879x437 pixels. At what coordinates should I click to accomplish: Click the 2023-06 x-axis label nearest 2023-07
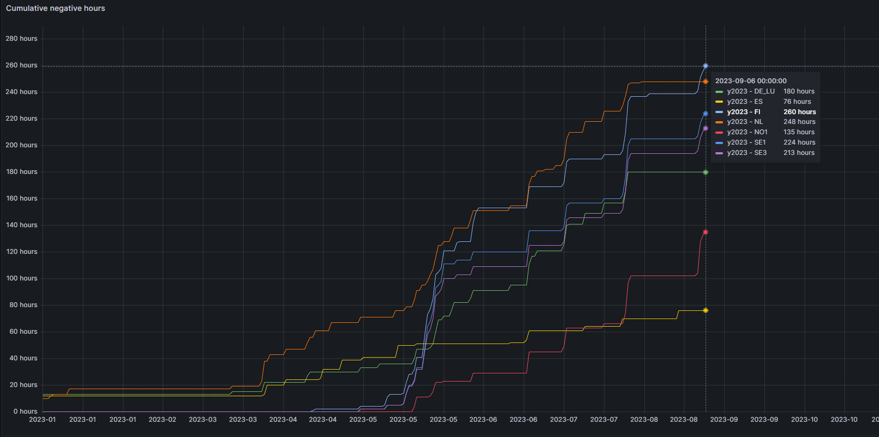pyautogui.click(x=523, y=420)
